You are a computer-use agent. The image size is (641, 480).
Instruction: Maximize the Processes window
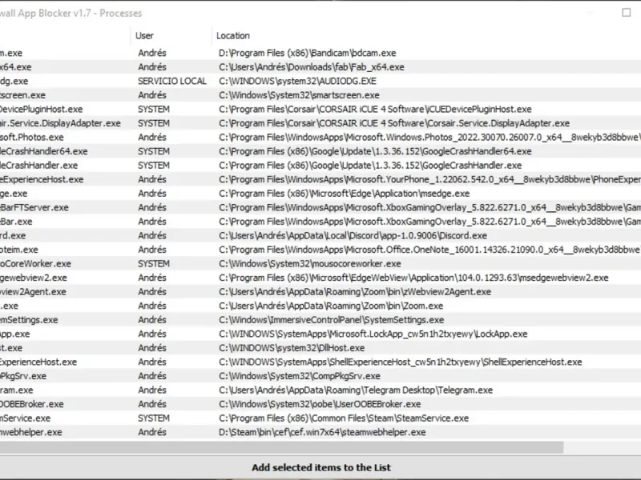pos(626,13)
